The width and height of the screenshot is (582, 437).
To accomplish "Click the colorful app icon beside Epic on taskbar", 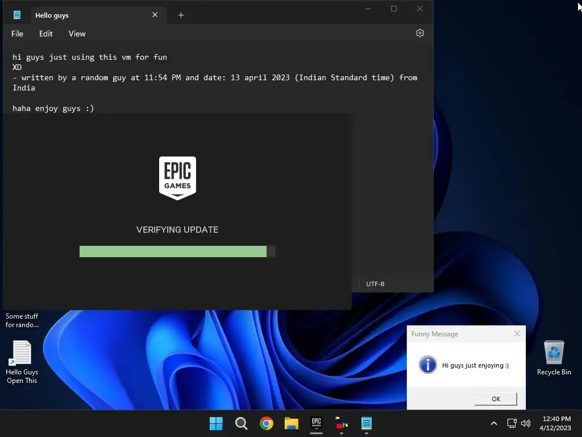I will pyautogui.click(x=342, y=423).
